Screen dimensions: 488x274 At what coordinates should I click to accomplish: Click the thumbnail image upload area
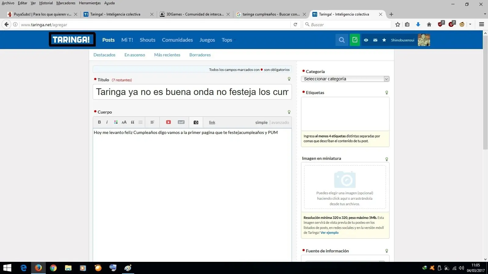click(x=345, y=186)
